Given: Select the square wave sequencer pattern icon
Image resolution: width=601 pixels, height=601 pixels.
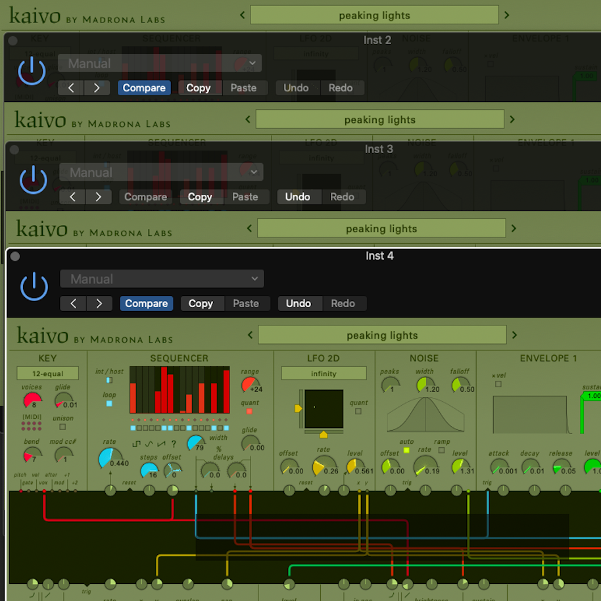Looking at the screenshot, I should click(137, 444).
